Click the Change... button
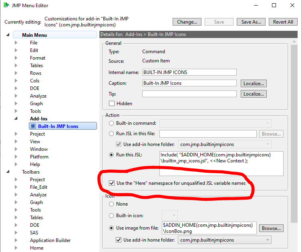The height and width of the screenshot is (252, 302). tap(187, 22)
